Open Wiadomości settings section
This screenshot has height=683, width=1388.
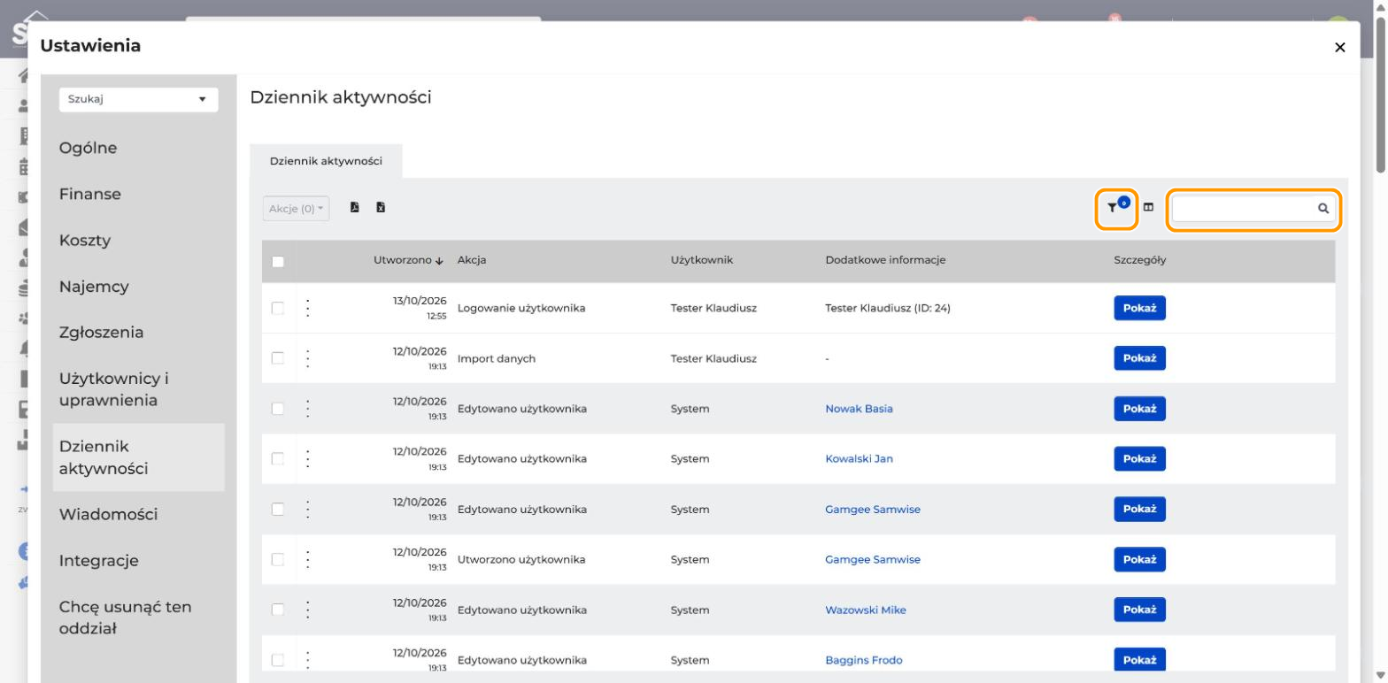coord(108,514)
